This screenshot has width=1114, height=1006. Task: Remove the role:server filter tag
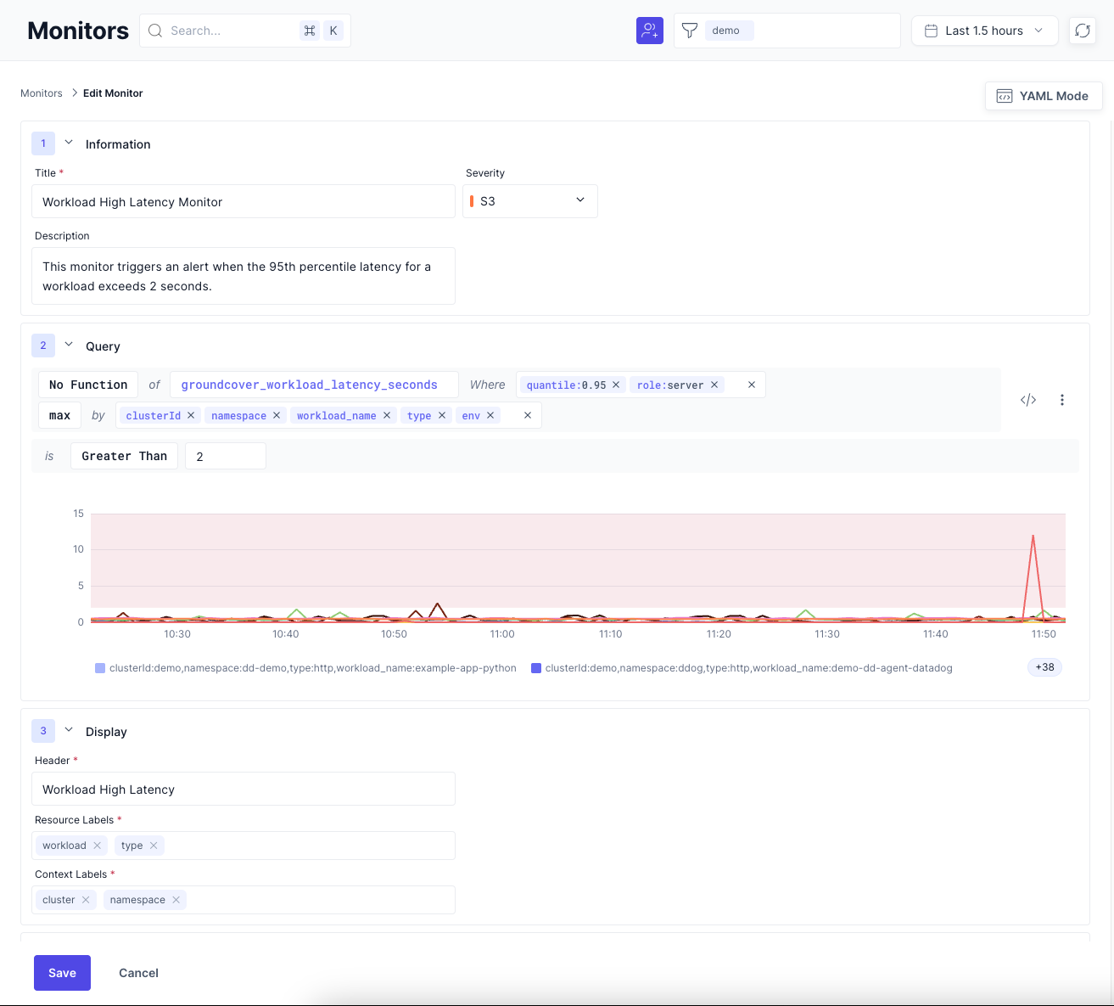tap(714, 385)
